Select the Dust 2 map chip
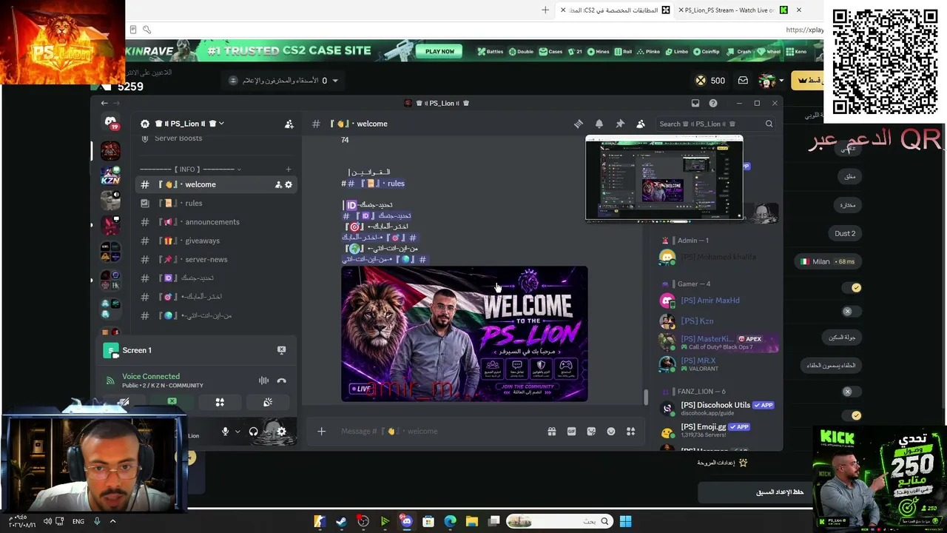The height and width of the screenshot is (533, 947). pos(845,233)
